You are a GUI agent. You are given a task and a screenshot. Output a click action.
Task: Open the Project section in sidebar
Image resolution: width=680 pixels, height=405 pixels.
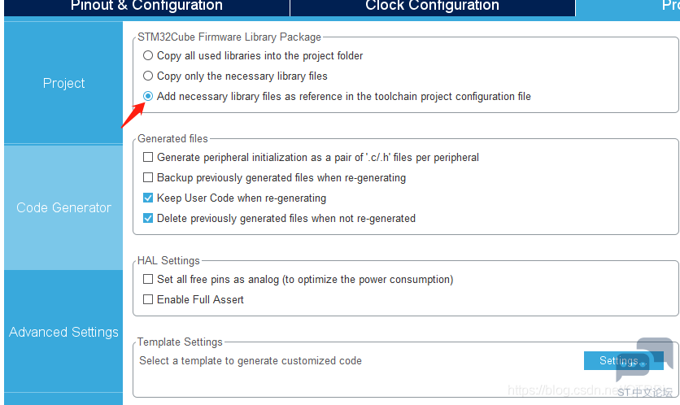pyautogui.click(x=63, y=82)
